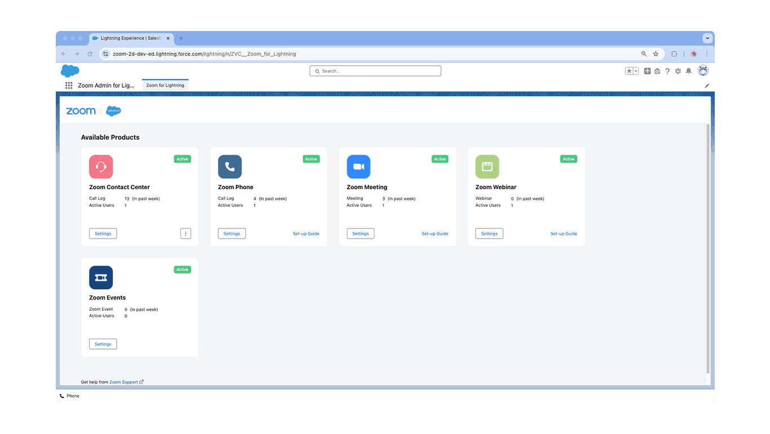770x434 pixels.
Task: Open Zoom Events Settings
Action: click(103, 344)
